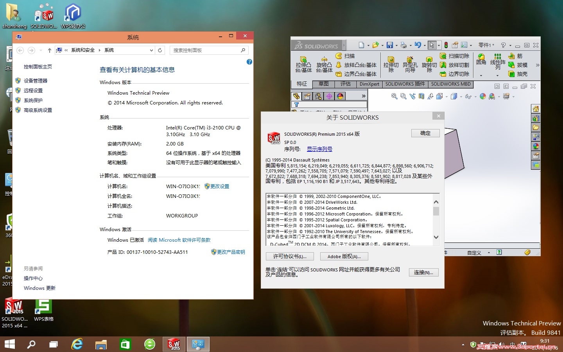Launch Internet Explorer from taskbar
This screenshot has width=563, height=352.
coord(77,344)
